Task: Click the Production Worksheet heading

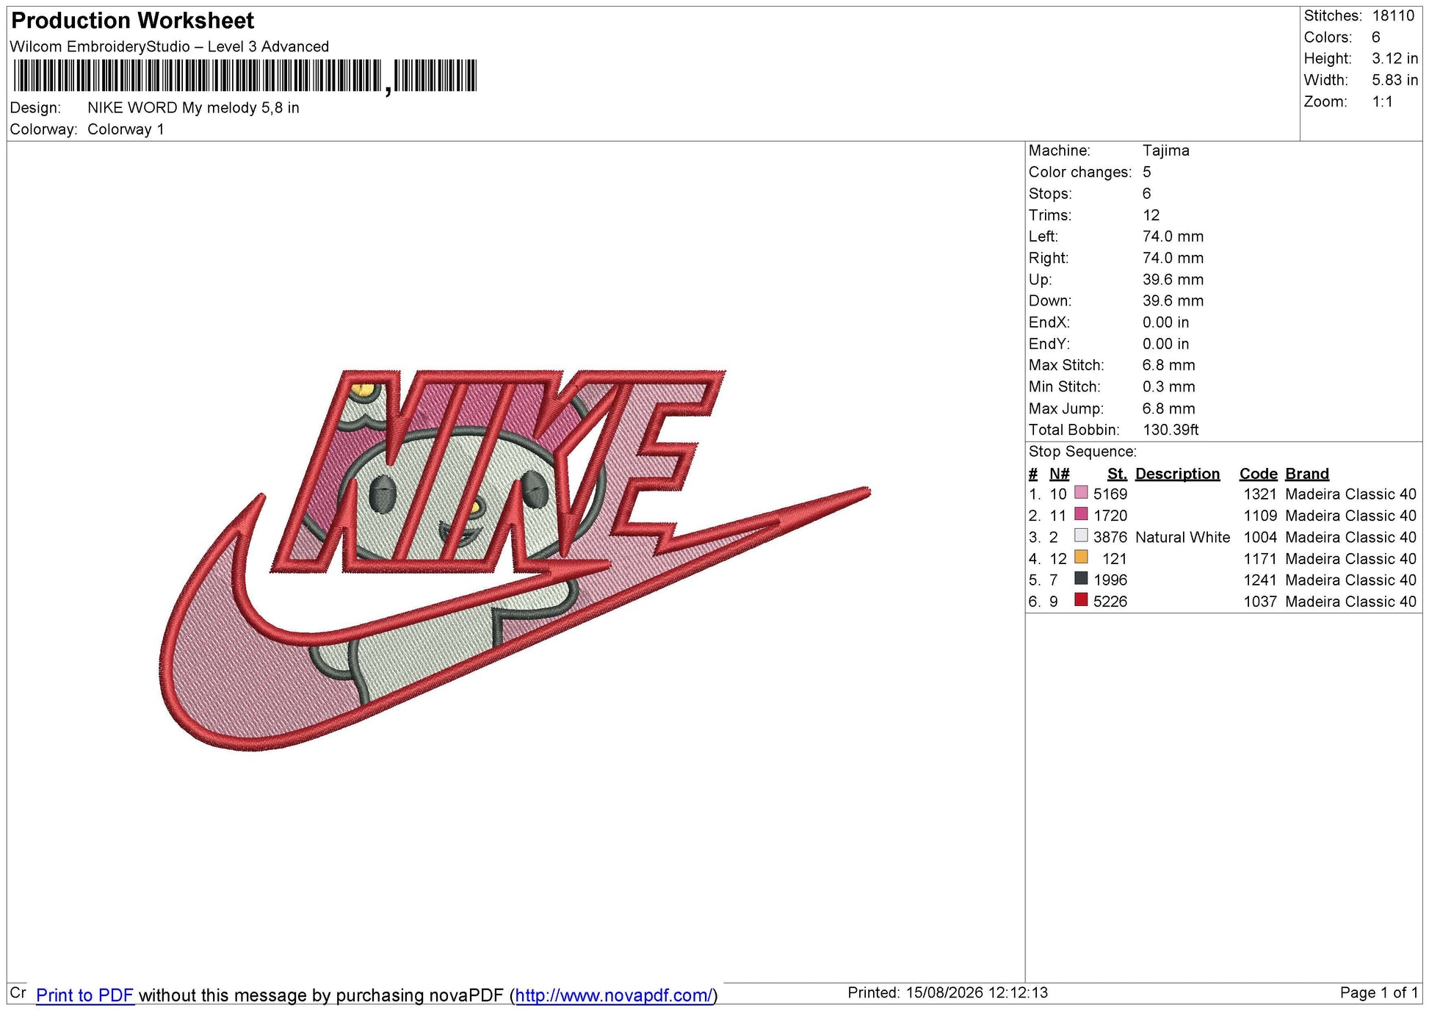Action: 133,21
